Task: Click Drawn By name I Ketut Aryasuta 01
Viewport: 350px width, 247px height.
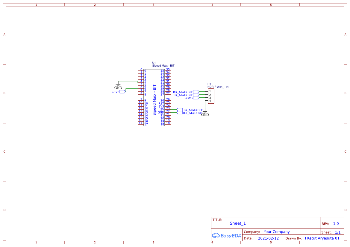Action: tap(322, 238)
